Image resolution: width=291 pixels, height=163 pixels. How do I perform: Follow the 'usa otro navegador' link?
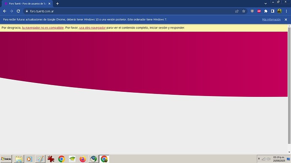tap(92, 28)
